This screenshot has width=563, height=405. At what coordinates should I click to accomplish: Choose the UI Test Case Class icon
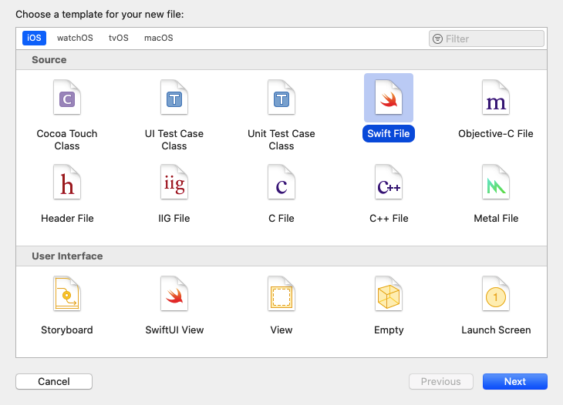tap(174, 98)
